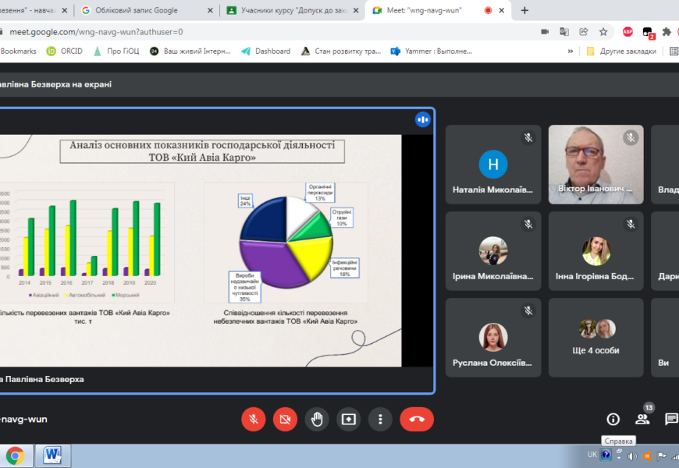
Task: Open the chat messages panel
Action: pyautogui.click(x=670, y=419)
